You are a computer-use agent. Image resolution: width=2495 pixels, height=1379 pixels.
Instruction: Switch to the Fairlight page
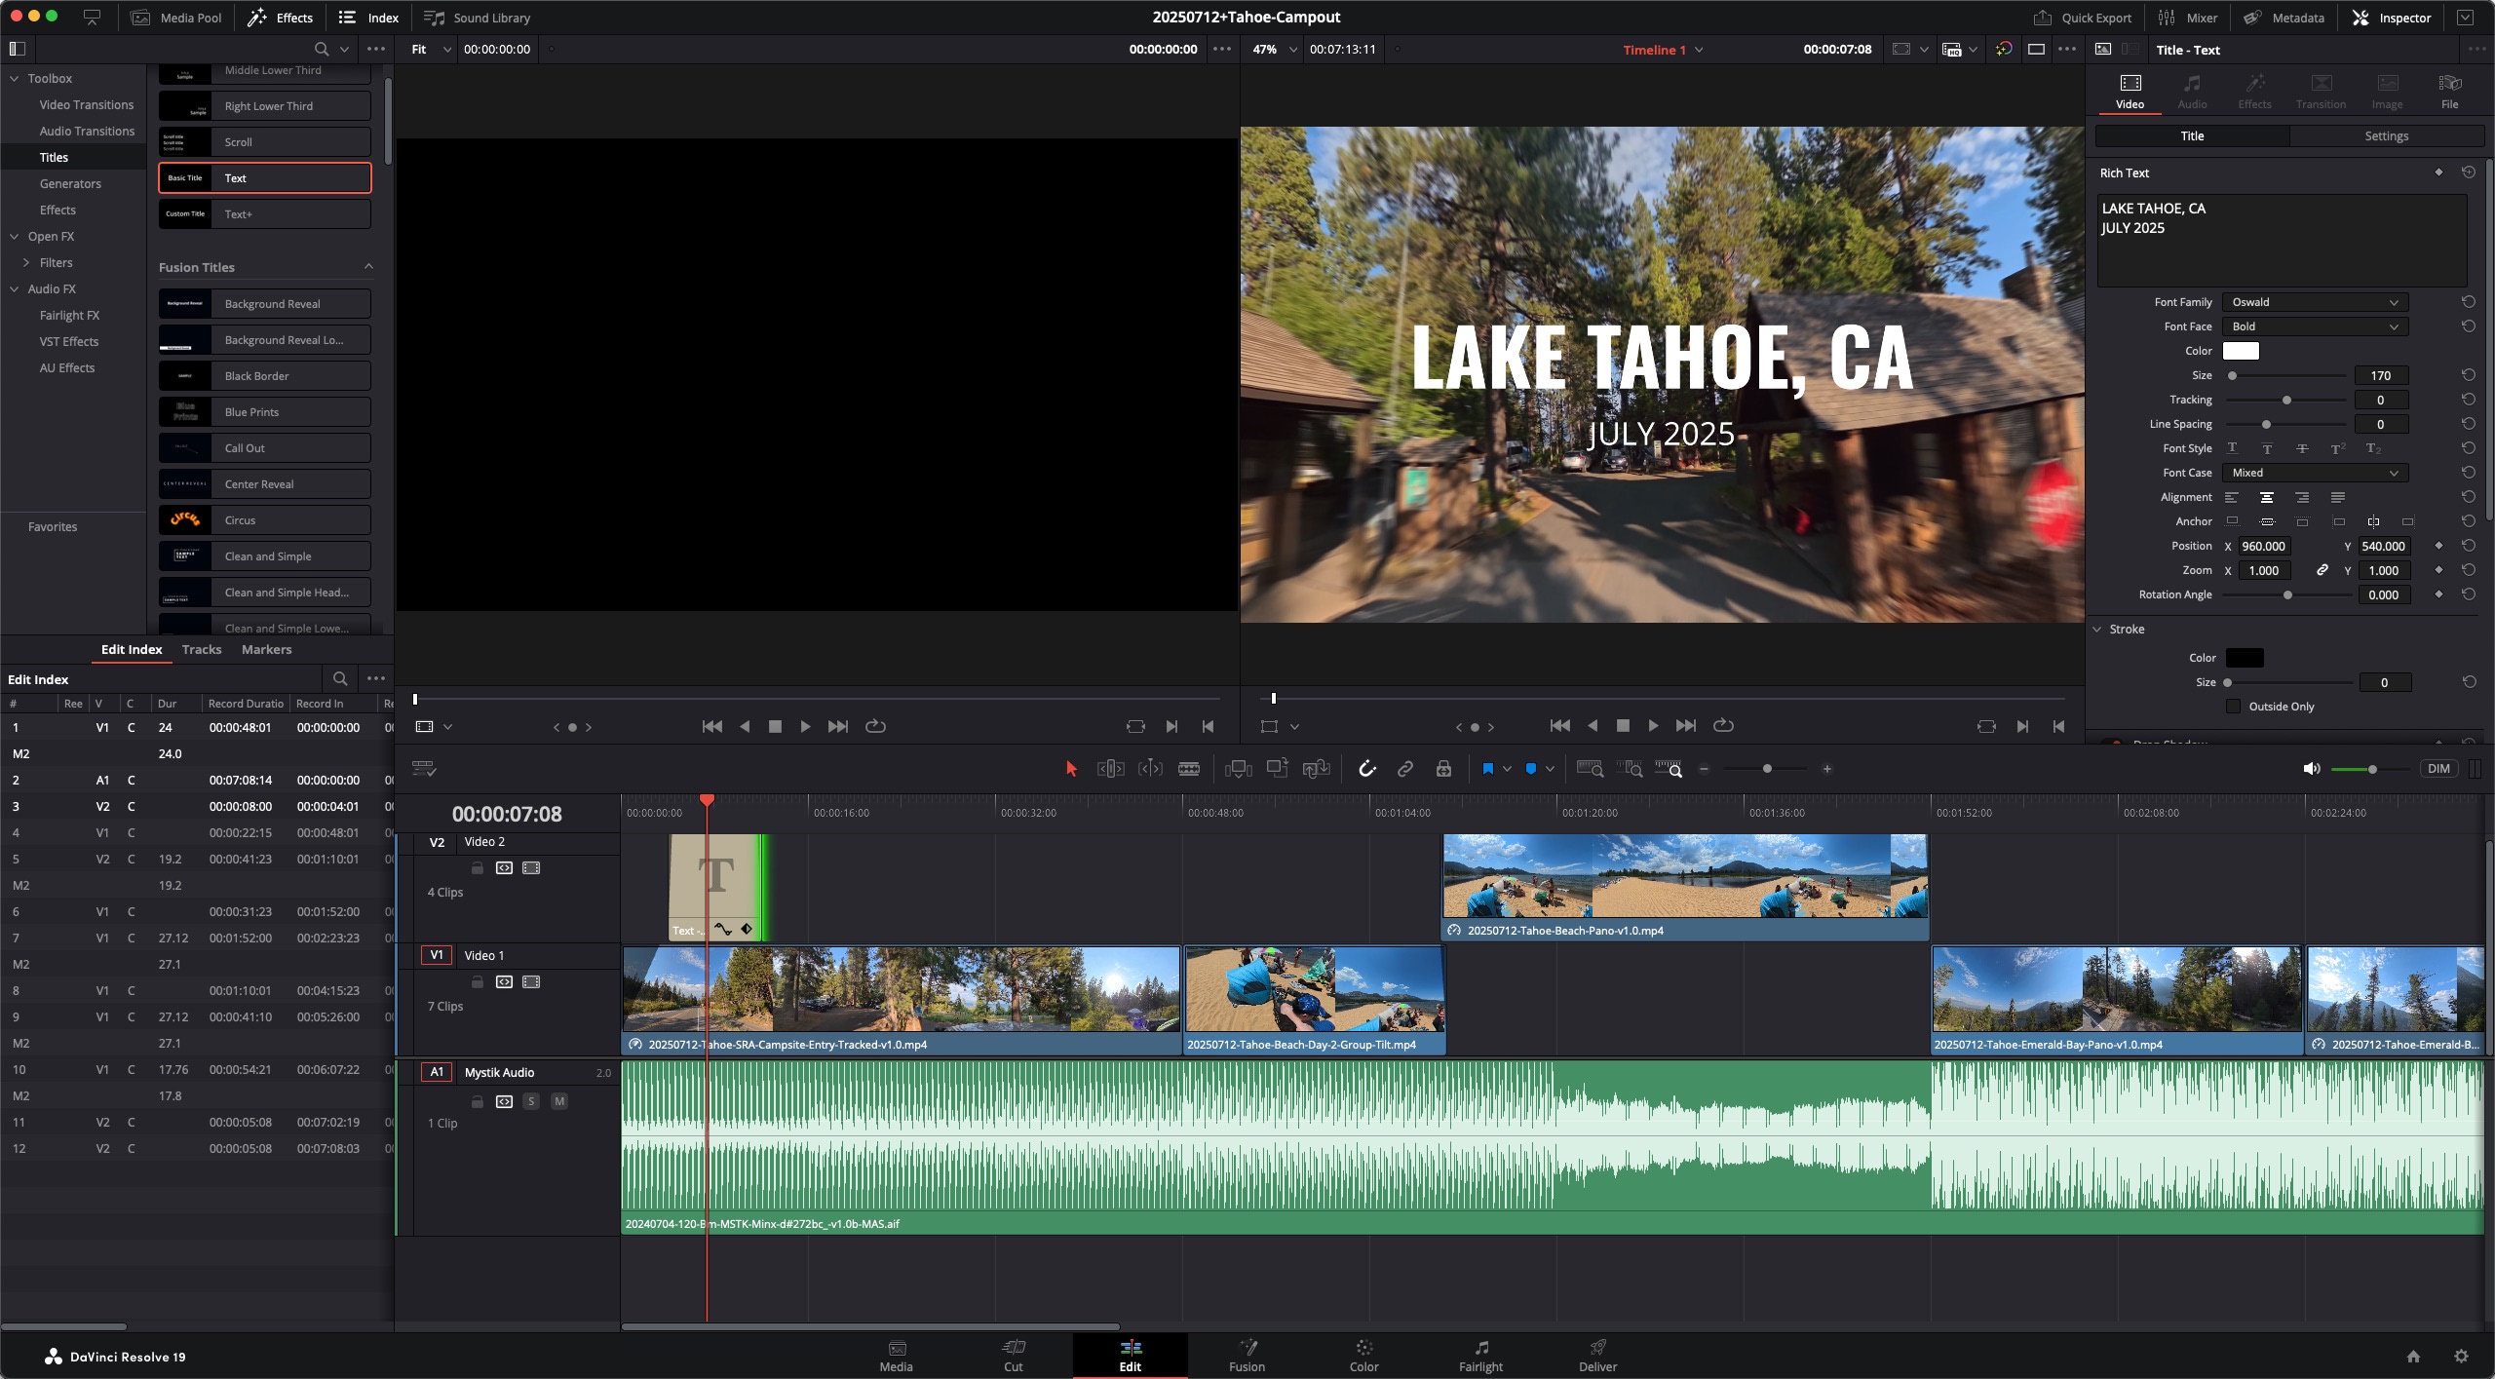click(x=1479, y=1355)
